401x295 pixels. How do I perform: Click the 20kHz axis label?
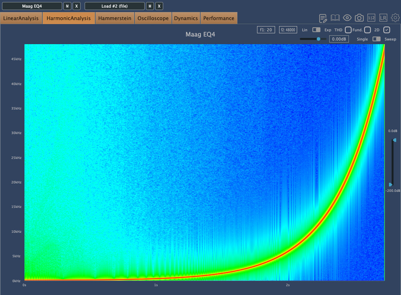(16, 182)
